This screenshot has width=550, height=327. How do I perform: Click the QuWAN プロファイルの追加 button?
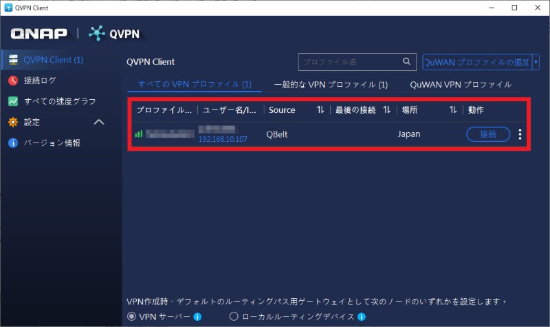477,62
